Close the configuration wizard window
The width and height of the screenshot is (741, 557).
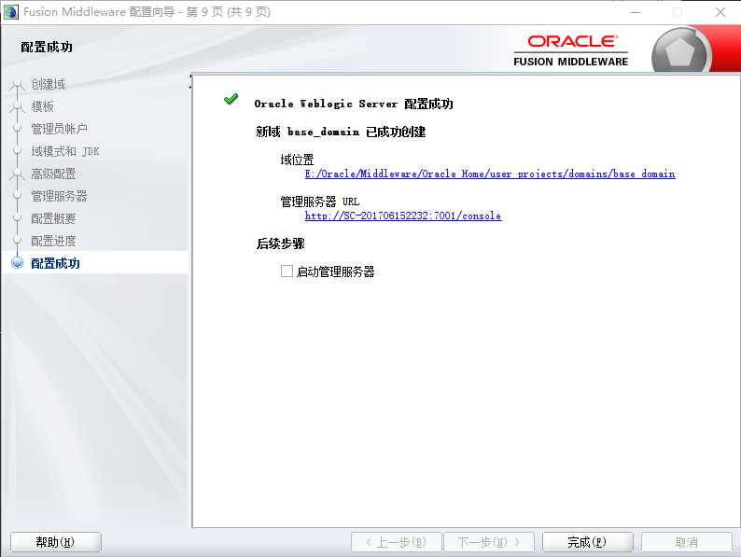pyautogui.click(x=720, y=12)
